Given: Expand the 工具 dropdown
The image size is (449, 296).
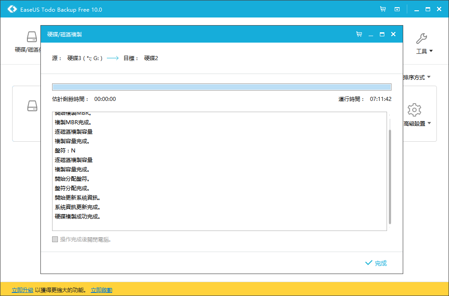Looking at the screenshot, I should (x=424, y=51).
